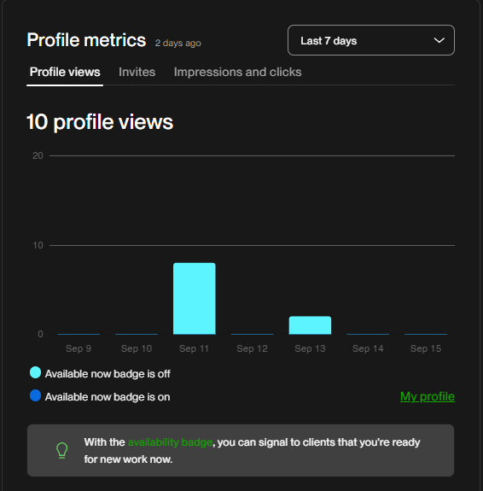Click the blue badge-on legend dot
The height and width of the screenshot is (491, 483).
click(x=35, y=395)
